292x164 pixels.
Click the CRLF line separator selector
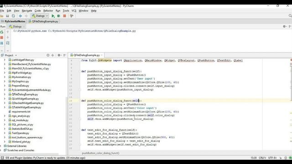point(262,158)
